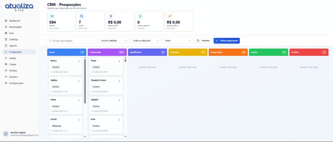The height and width of the screenshot is (142, 333).
Task: Open the Tarefas menu item
Action: 19,58
